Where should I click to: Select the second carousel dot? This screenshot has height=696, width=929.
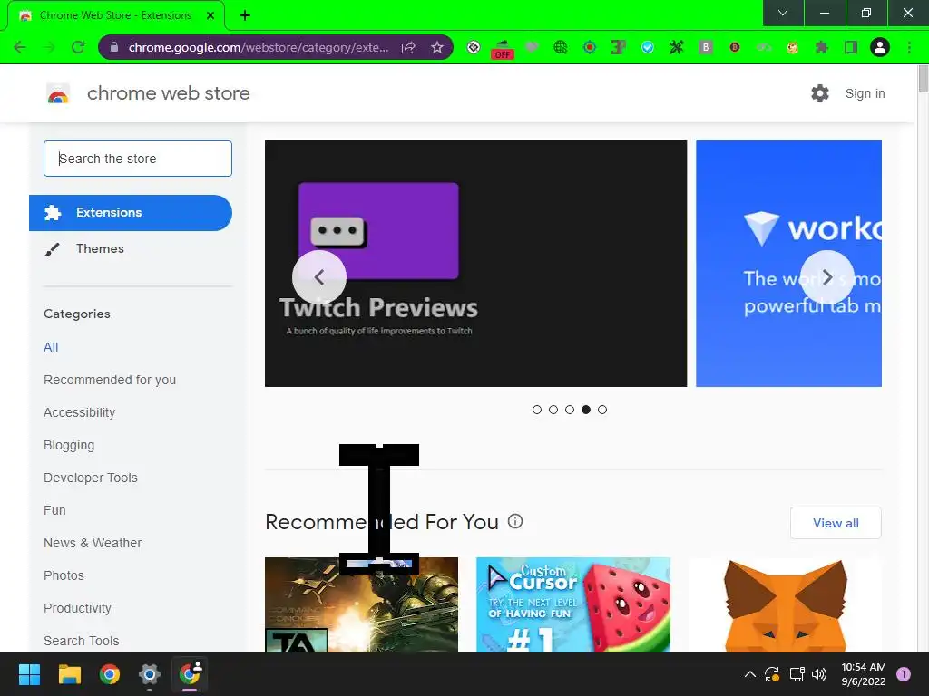point(553,410)
